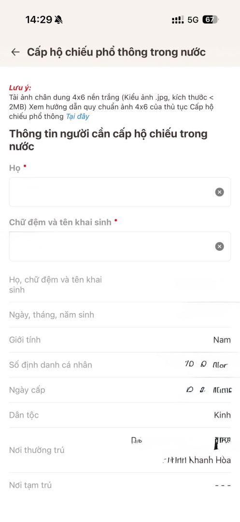Tap the page title Cấp hộ chiếu phổ thông
Screen dimensions: 240x522
pyautogui.click(x=116, y=52)
